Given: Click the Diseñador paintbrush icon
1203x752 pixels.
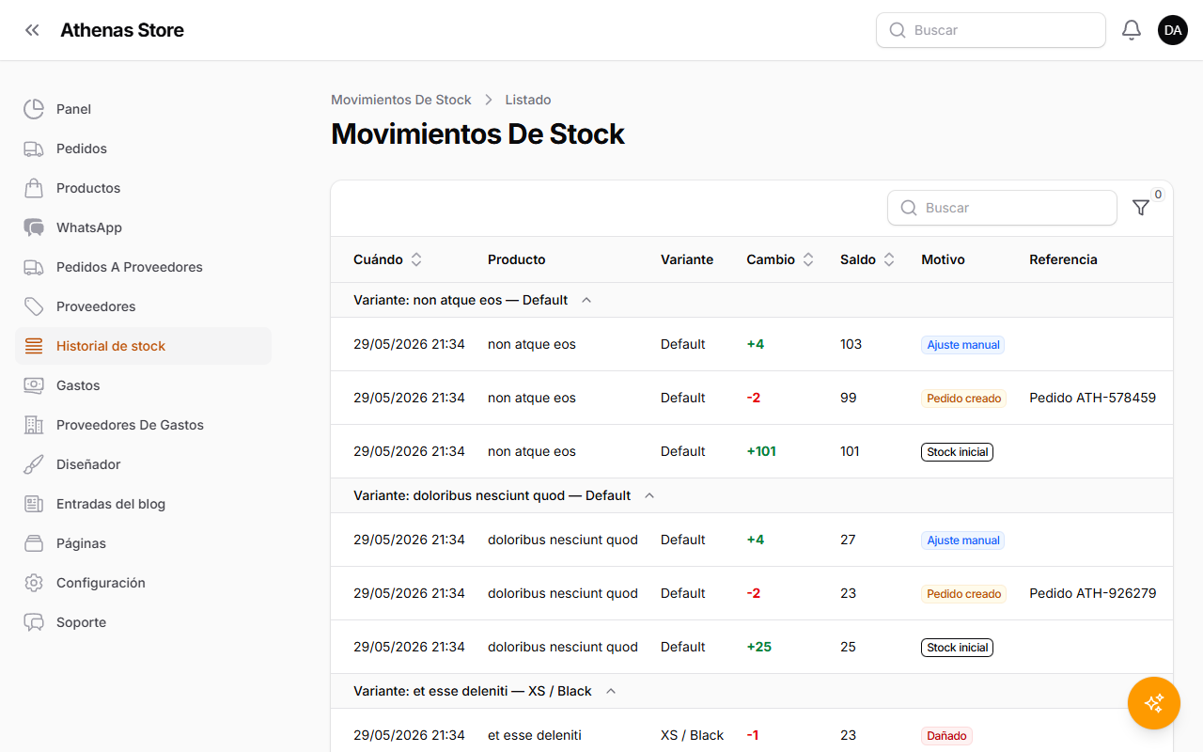Looking at the screenshot, I should 34,464.
